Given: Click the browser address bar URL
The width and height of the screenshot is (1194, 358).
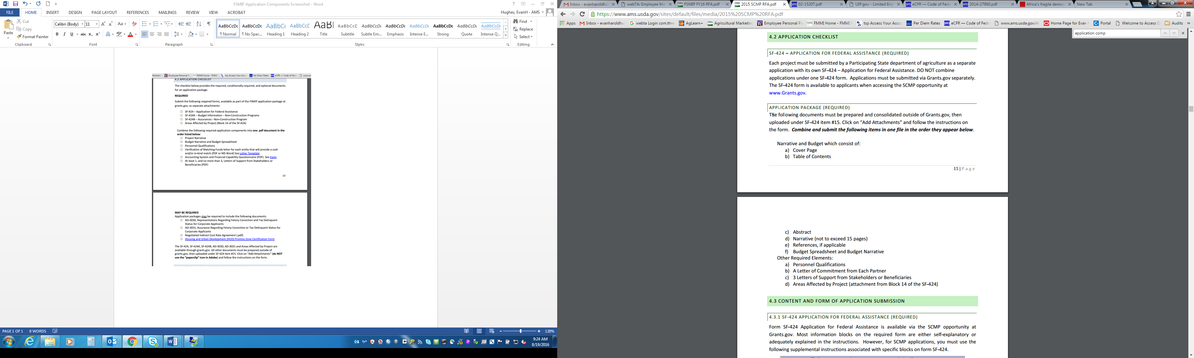Looking at the screenshot, I should tap(690, 14).
